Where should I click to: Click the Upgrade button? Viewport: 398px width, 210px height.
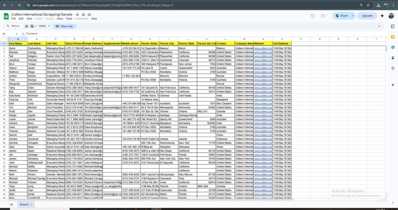tap(367, 16)
